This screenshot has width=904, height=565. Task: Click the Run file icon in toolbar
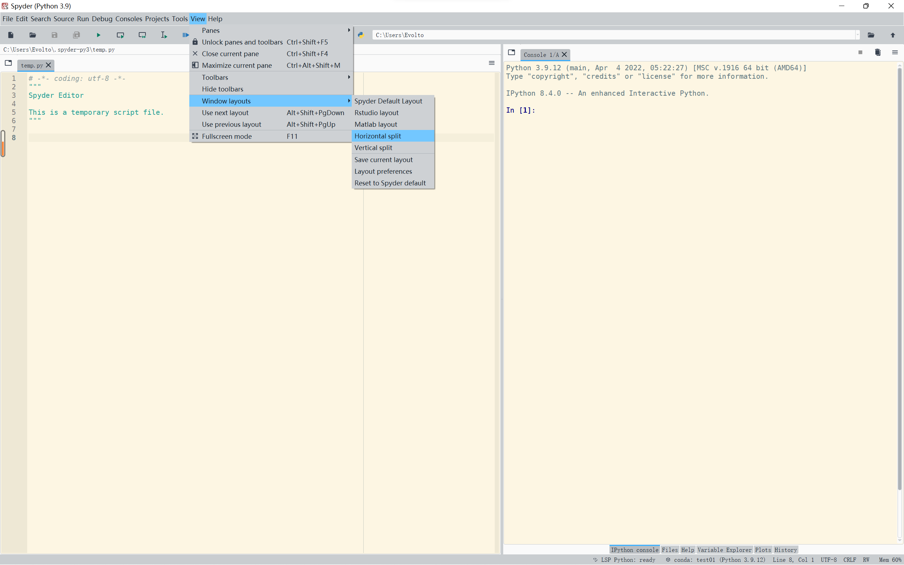pos(98,35)
